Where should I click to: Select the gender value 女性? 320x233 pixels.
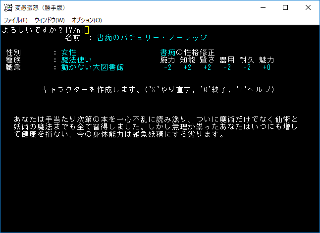(69, 53)
